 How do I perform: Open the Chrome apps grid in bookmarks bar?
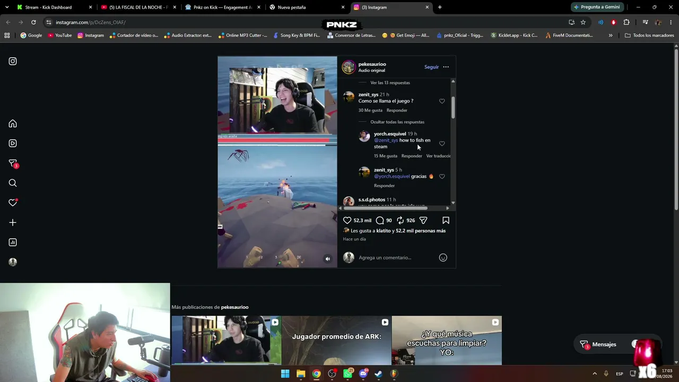point(7,35)
